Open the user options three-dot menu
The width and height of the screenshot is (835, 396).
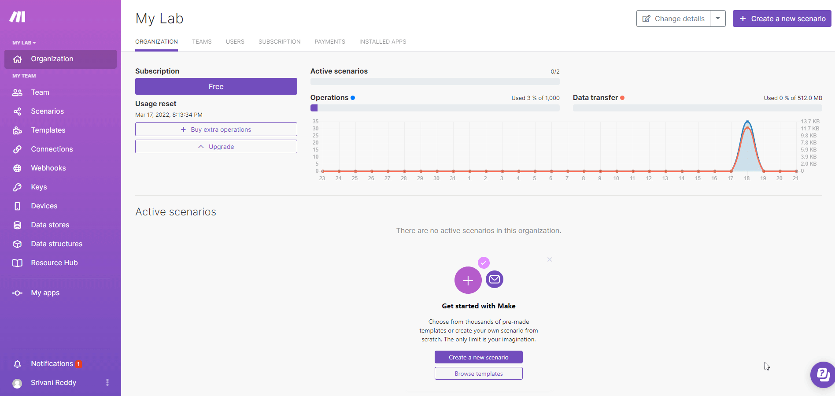point(107,382)
